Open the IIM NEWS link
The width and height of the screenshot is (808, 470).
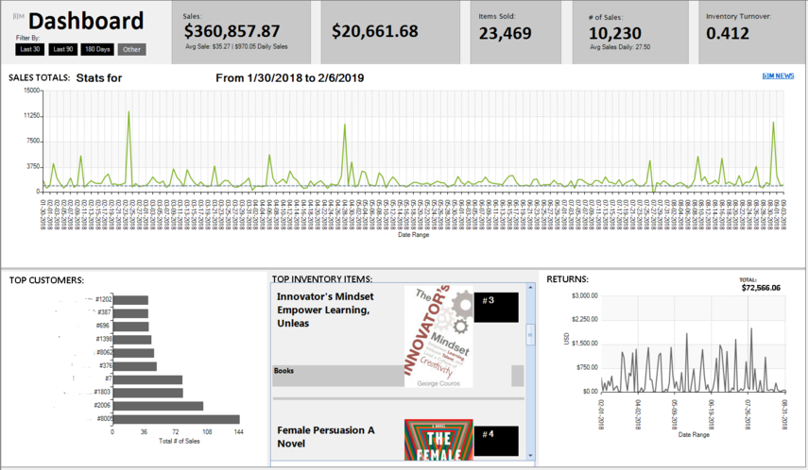tap(778, 76)
